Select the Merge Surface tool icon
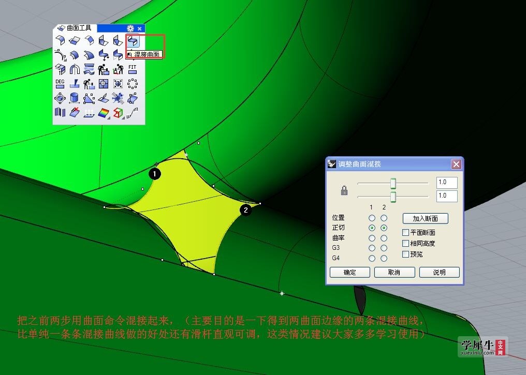This screenshot has width=526, height=375. pos(118,55)
